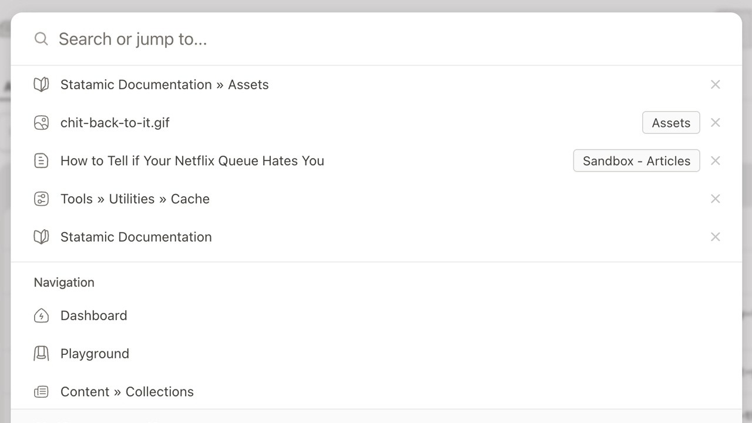
Task: Click the search magnifier icon
Action: [x=41, y=39]
